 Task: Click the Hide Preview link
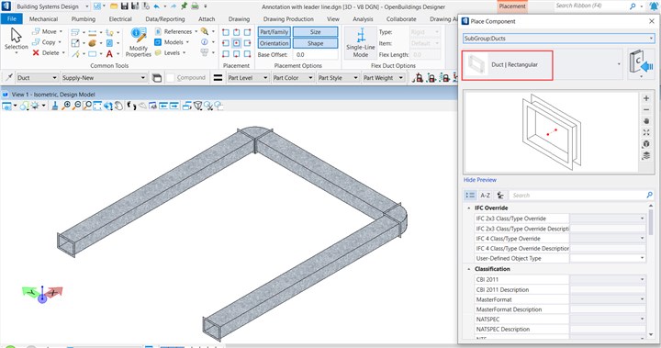click(480, 180)
